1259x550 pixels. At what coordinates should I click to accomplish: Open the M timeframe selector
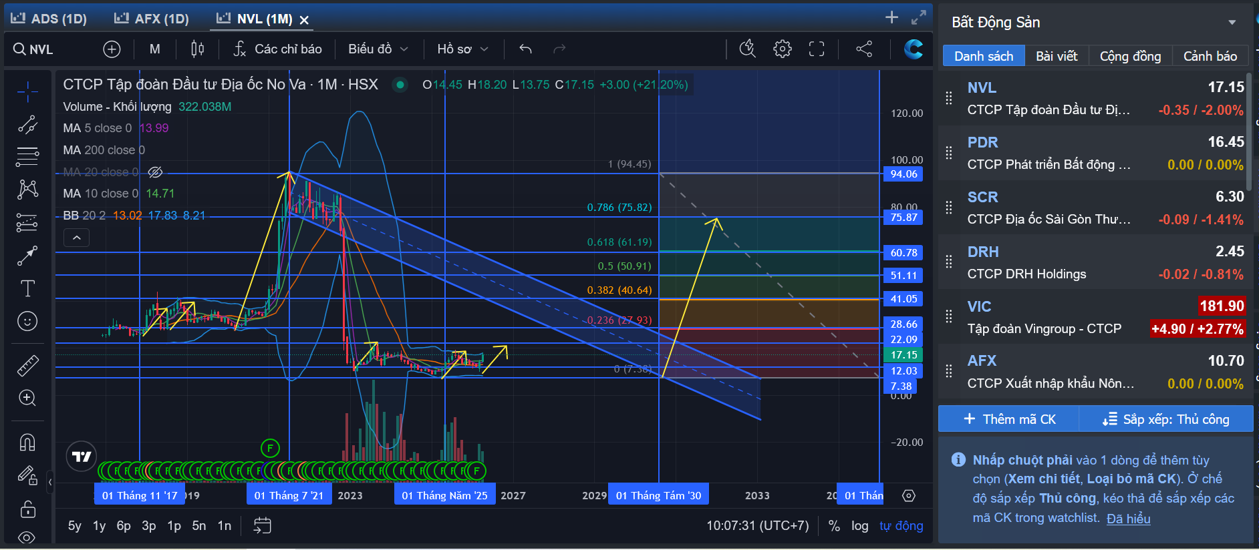155,49
